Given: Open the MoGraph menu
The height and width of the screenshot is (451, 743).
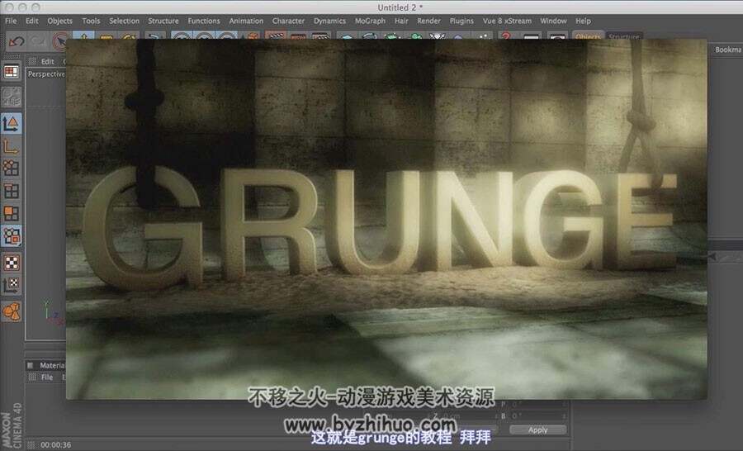Looking at the screenshot, I should coord(370,21).
